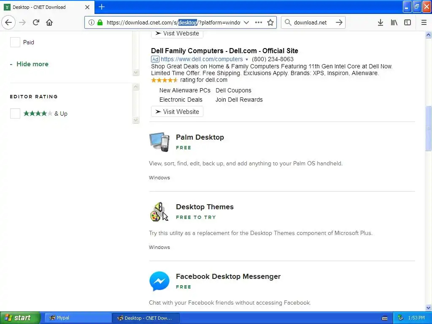Open the Palm Desktop listing title
432x324 pixels.
(x=200, y=137)
